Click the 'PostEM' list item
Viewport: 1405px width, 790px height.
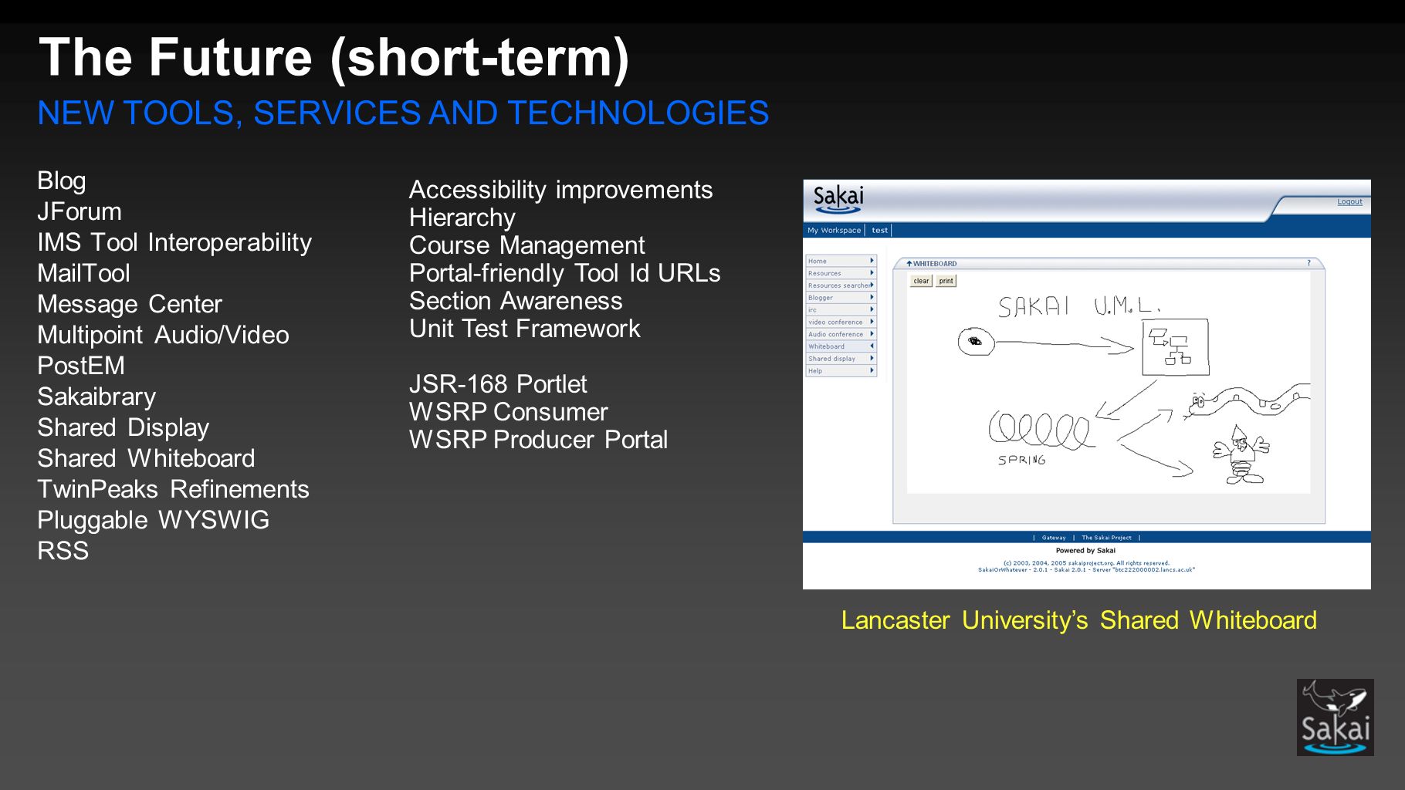pos(81,366)
